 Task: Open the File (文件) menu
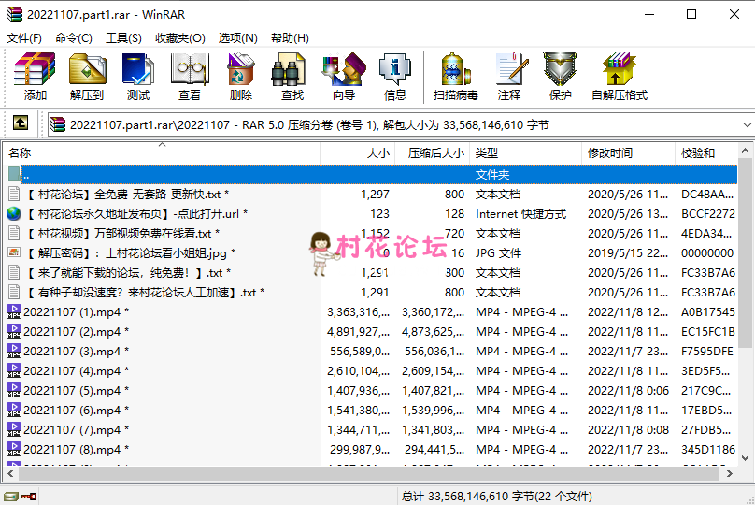click(24, 38)
